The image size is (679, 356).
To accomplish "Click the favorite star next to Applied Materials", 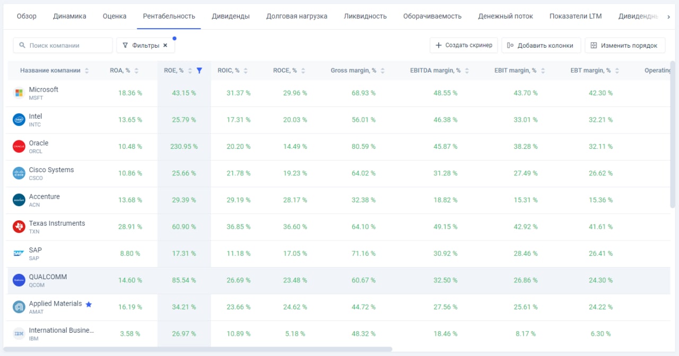I will click(89, 304).
